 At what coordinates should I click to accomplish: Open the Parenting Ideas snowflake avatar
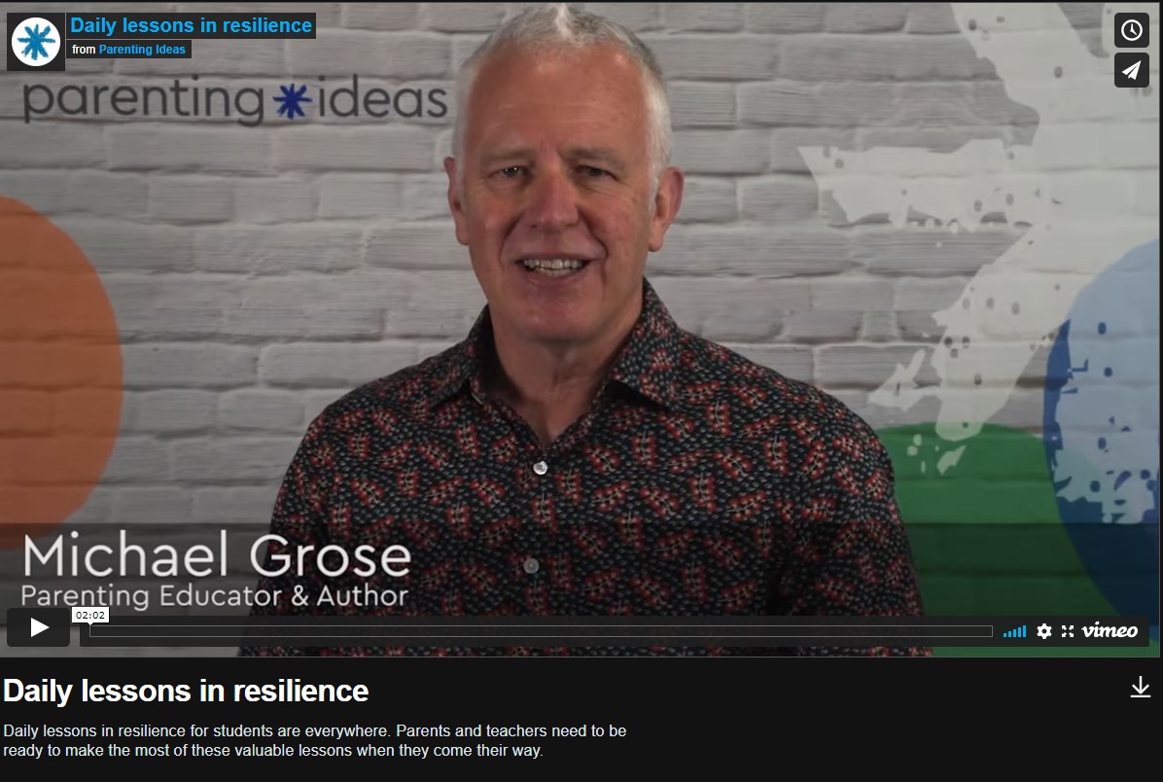[x=36, y=42]
